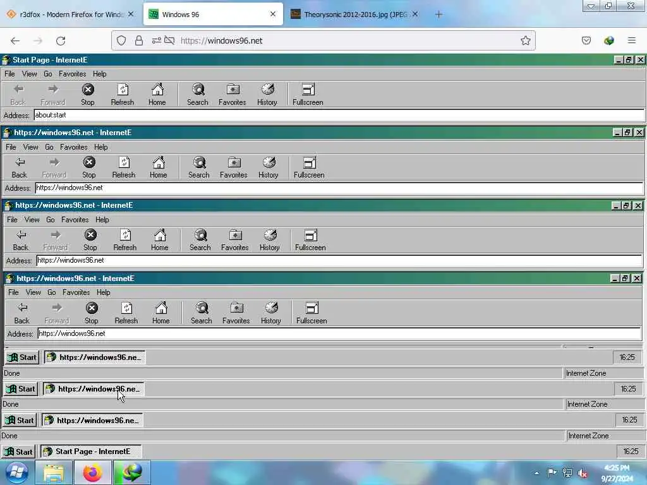Click Firefox's reload page button

(x=61, y=40)
